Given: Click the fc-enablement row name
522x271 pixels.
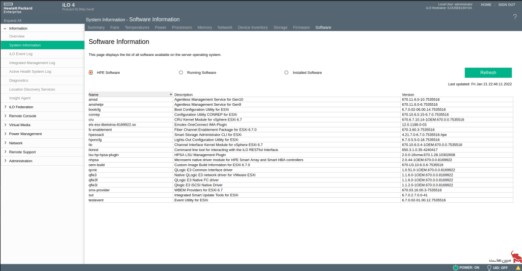Looking at the screenshot, I should (100, 130).
